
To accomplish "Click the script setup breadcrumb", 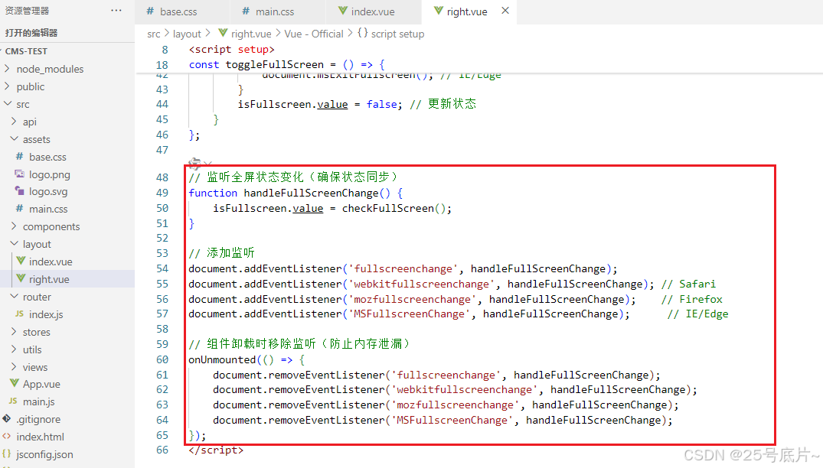I will 397,34.
